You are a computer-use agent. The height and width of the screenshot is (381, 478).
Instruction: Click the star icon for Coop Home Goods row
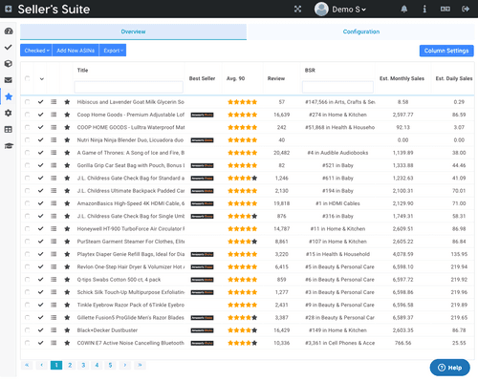pyautogui.click(x=67, y=115)
